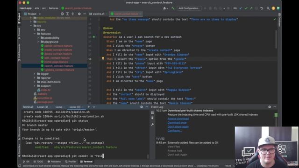Collapse the src folder
Screen dimensions: 299x168
point(31,26)
